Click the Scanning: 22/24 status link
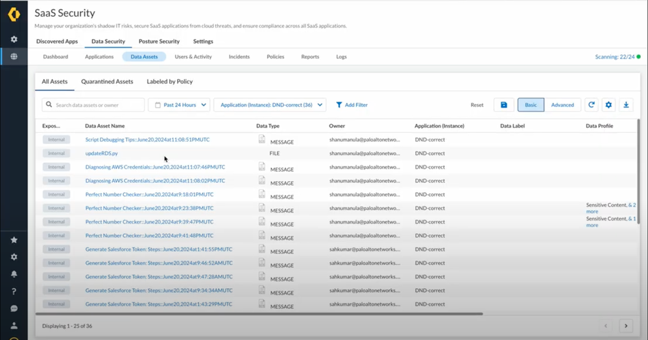 tap(614, 56)
